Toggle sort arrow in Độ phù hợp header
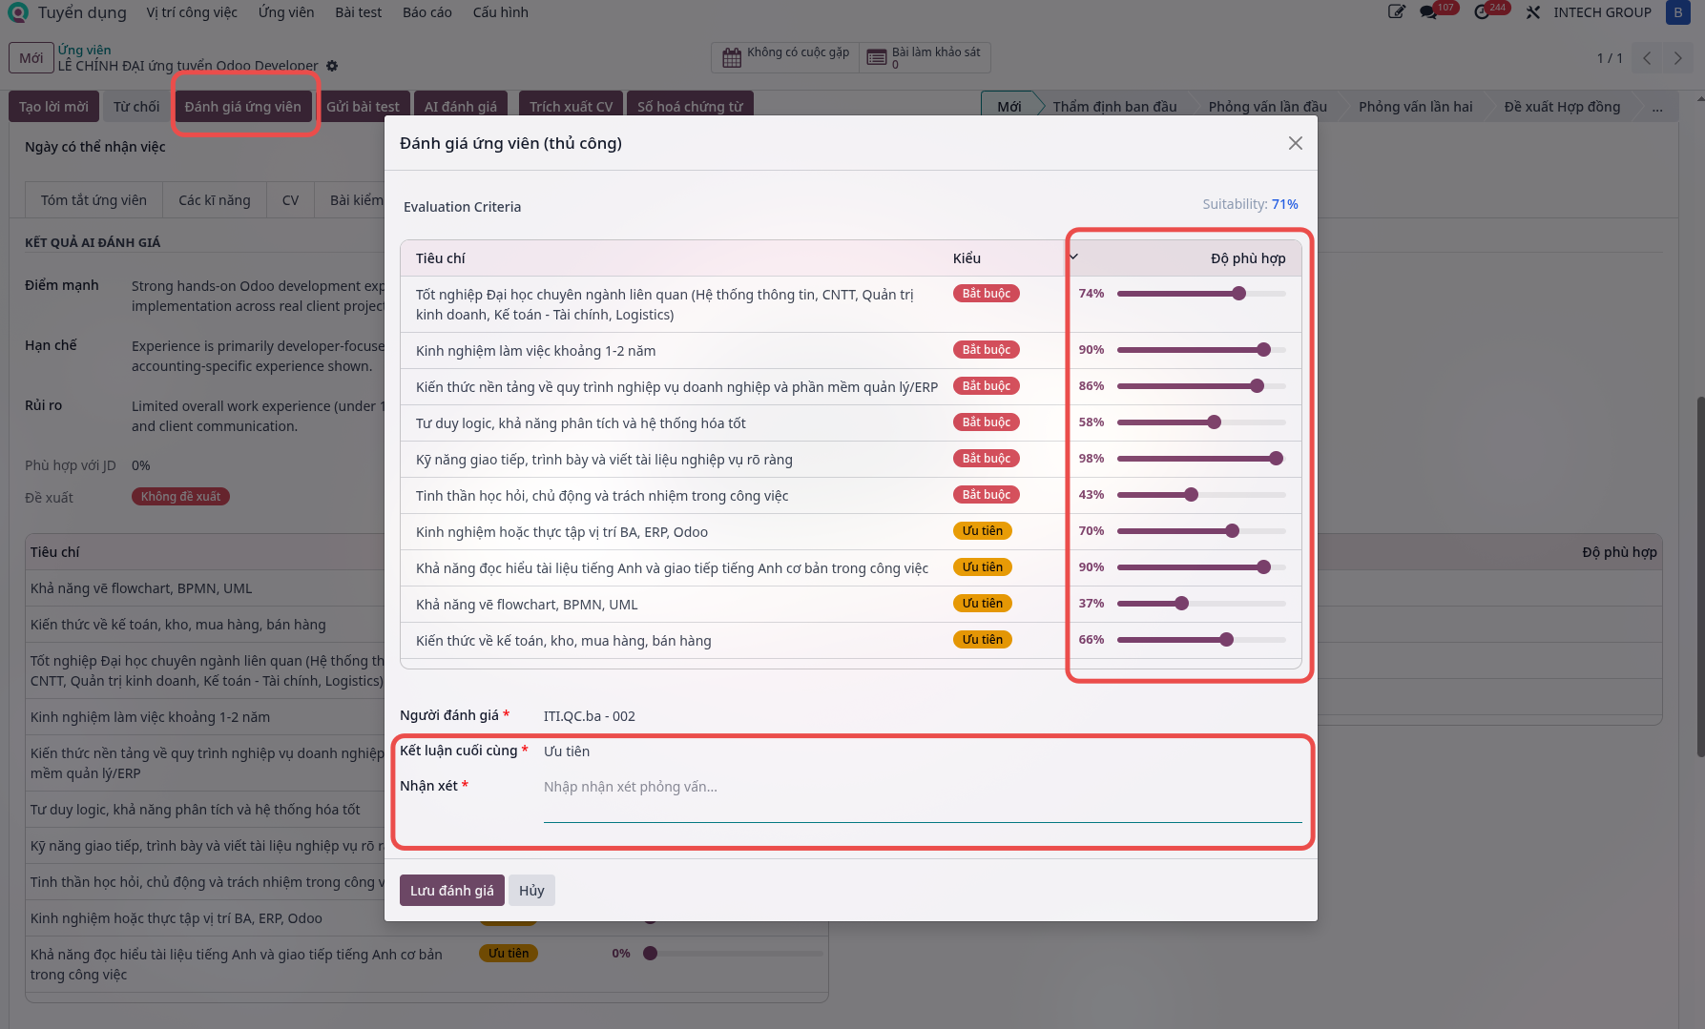The height and width of the screenshot is (1029, 1705). click(1073, 257)
